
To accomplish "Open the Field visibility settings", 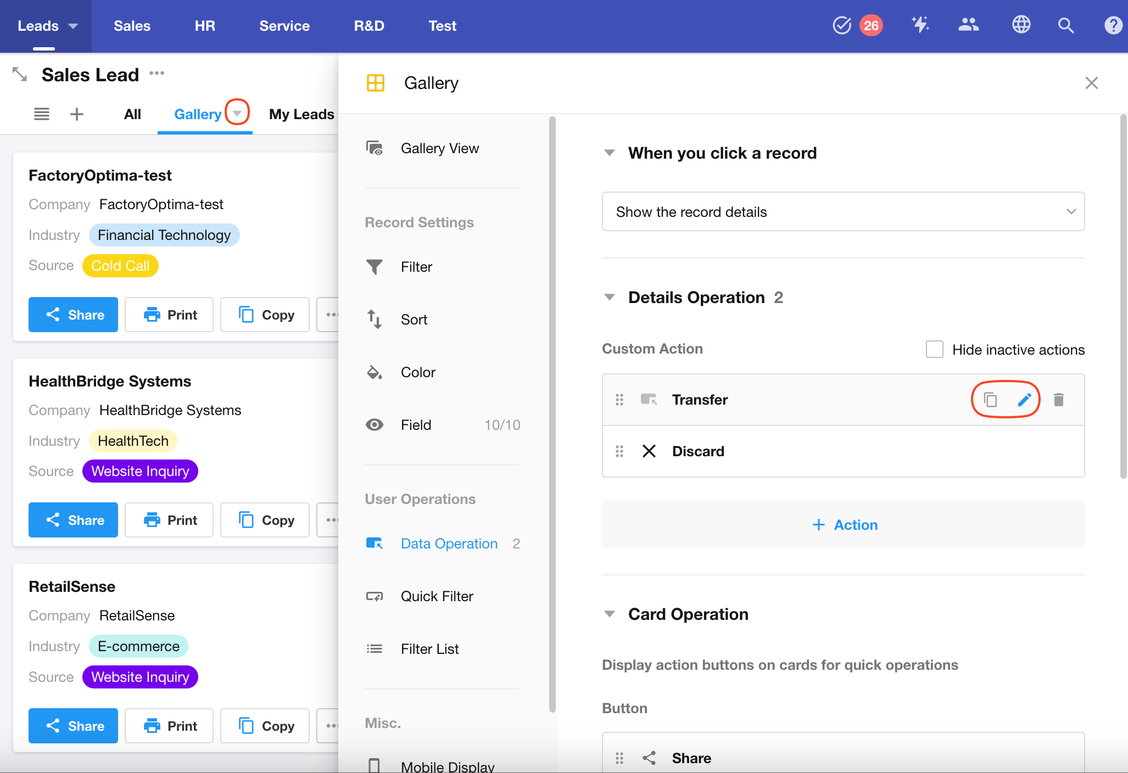I will point(416,425).
